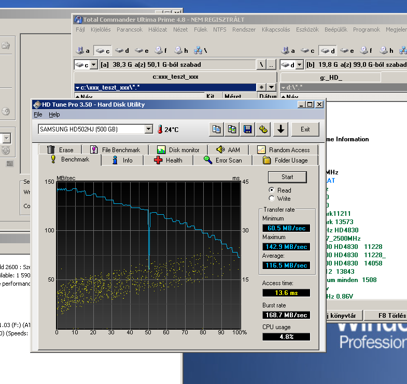
Task: Click the copy screenshot to clipboard icon in HD Tune
Action: coord(232,129)
